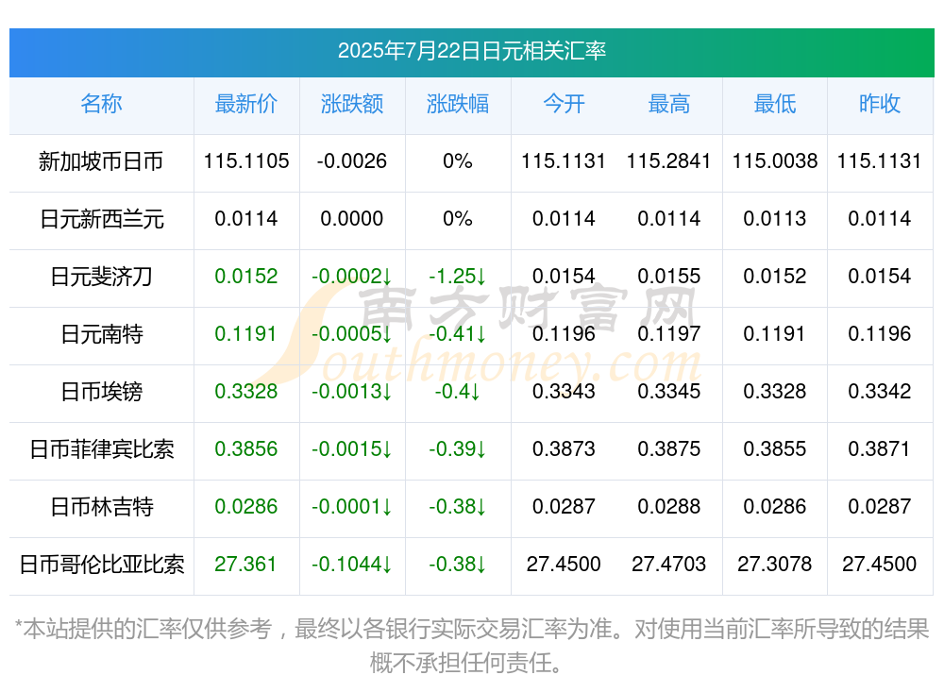The height and width of the screenshot is (692, 944).
Task: Select the 日元南特 row name
Action: click(101, 333)
